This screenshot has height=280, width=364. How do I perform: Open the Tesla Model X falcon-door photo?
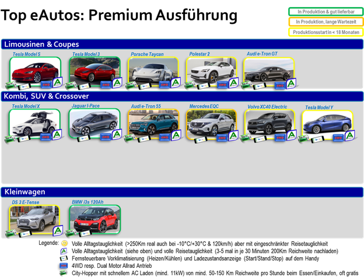(x=34, y=123)
